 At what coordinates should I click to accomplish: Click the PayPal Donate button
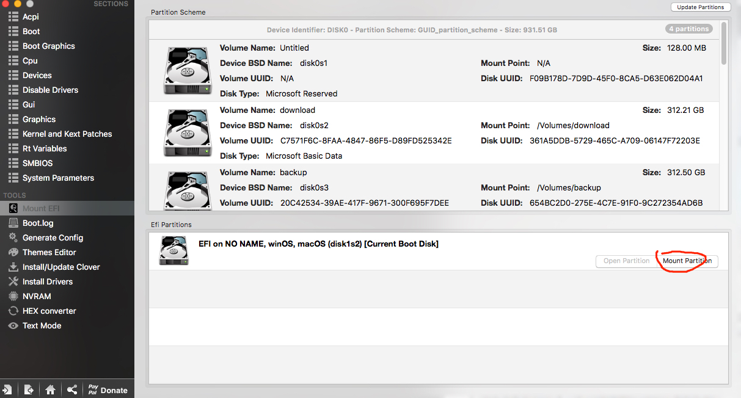[107, 389]
